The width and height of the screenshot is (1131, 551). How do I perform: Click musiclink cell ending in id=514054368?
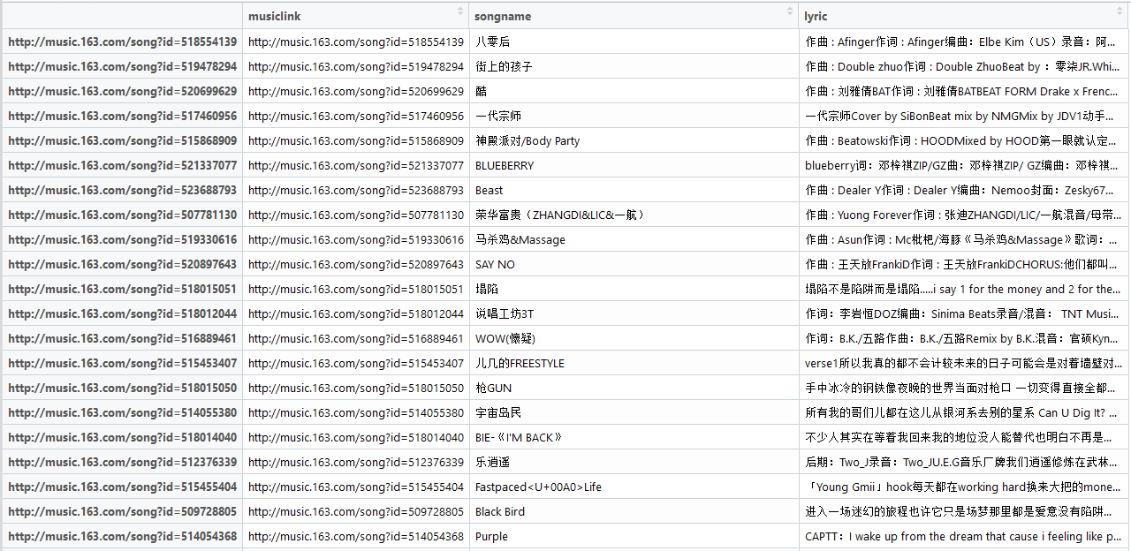(x=356, y=536)
